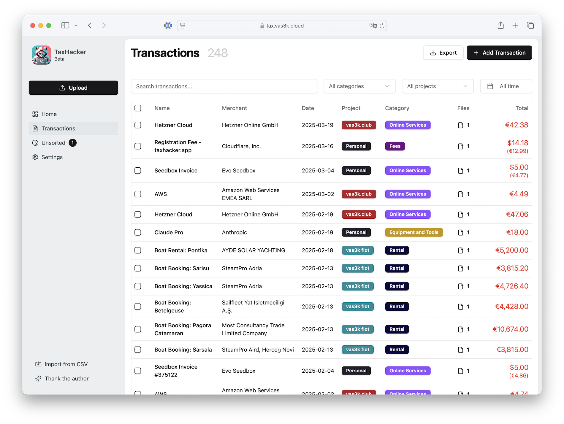Open file icon for Seedbox Invoice 2025-03-04
The height and width of the screenshot is (424, 564).
click(x=461, y=171)
